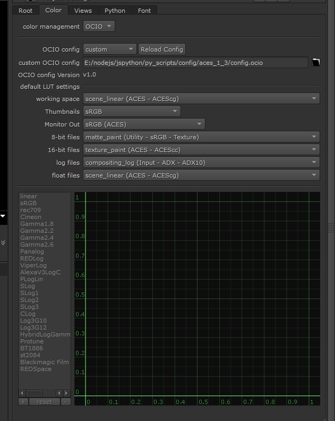The width and height of the screenshot is (335, 421).
Task: Click the custom OCIO config path field
Action: (x=195, y=63)
